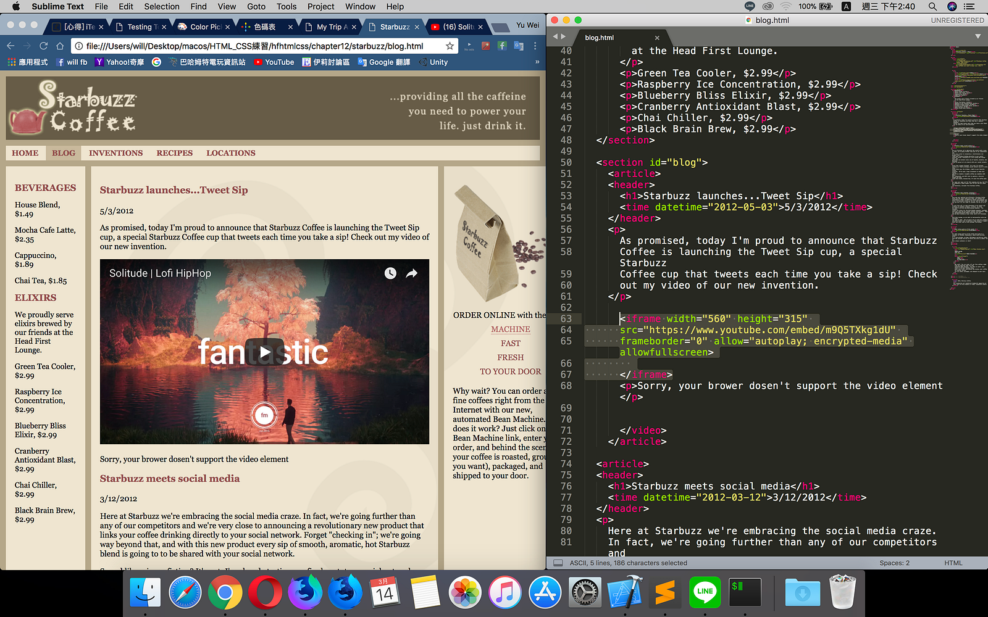
Task: Play the Solitude Lofi HipHop video
Action: [264, 352]
